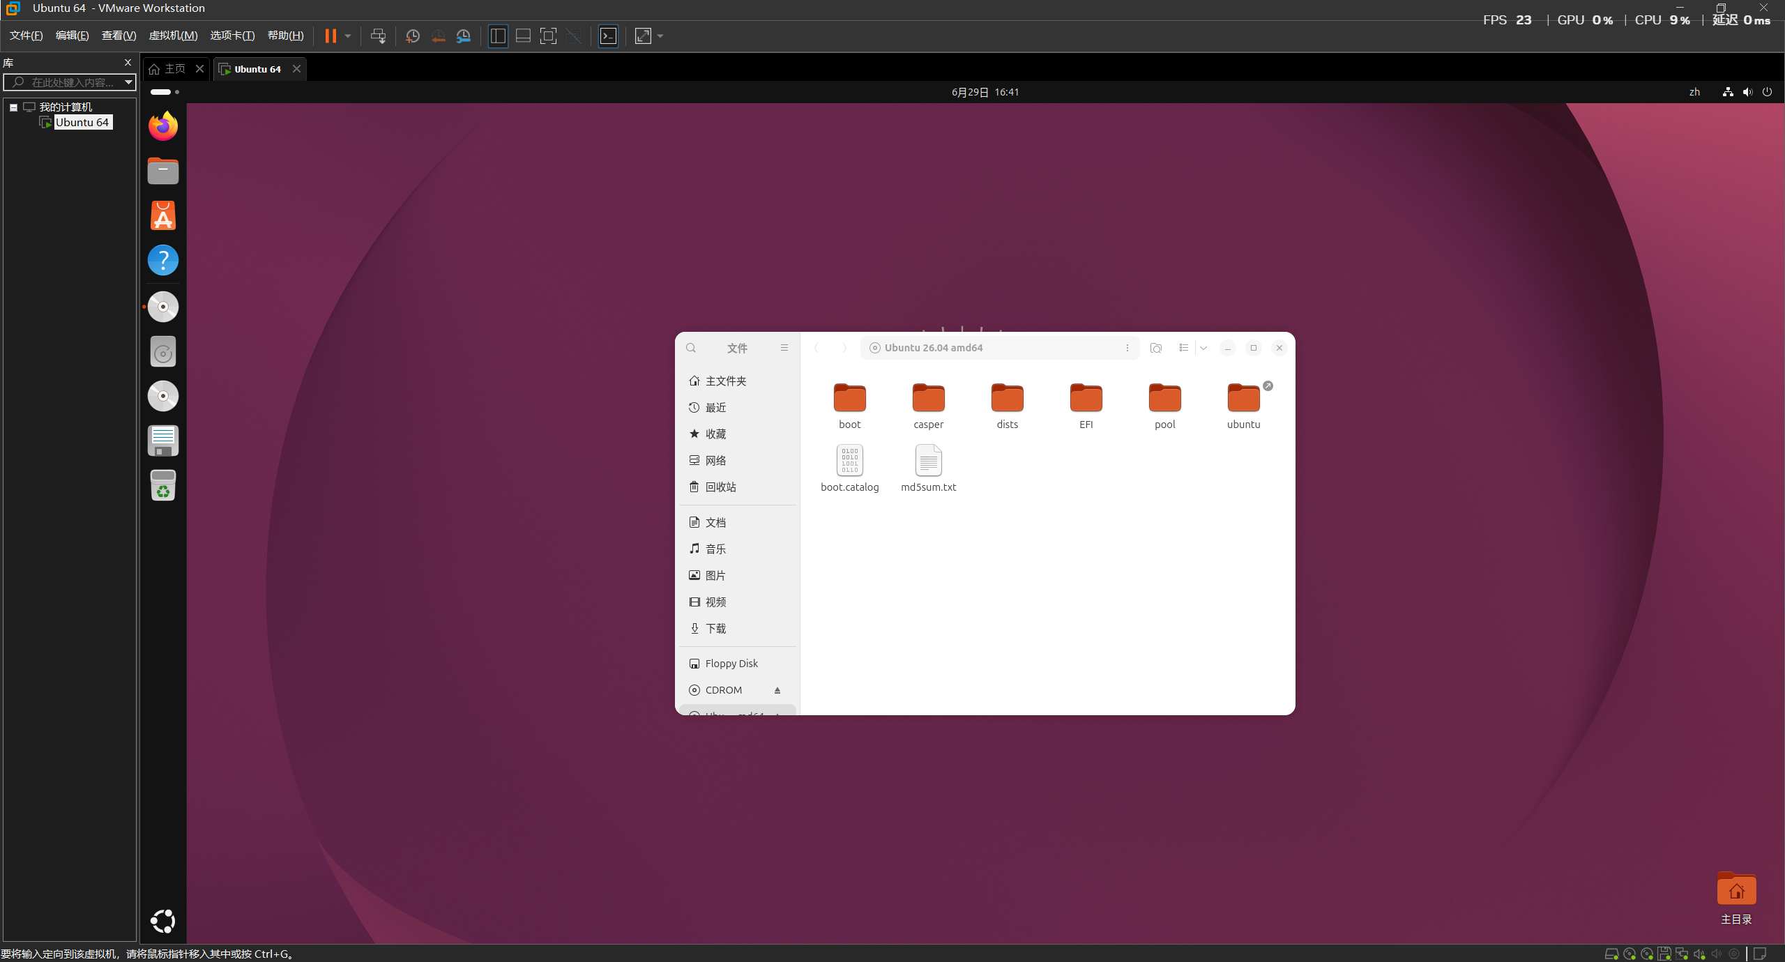Image resolution: width=1785 pixels, height=962 pixels.
Task: Open the 查看(V) menu
Action: pyautogui.click(x=119, y=36)
